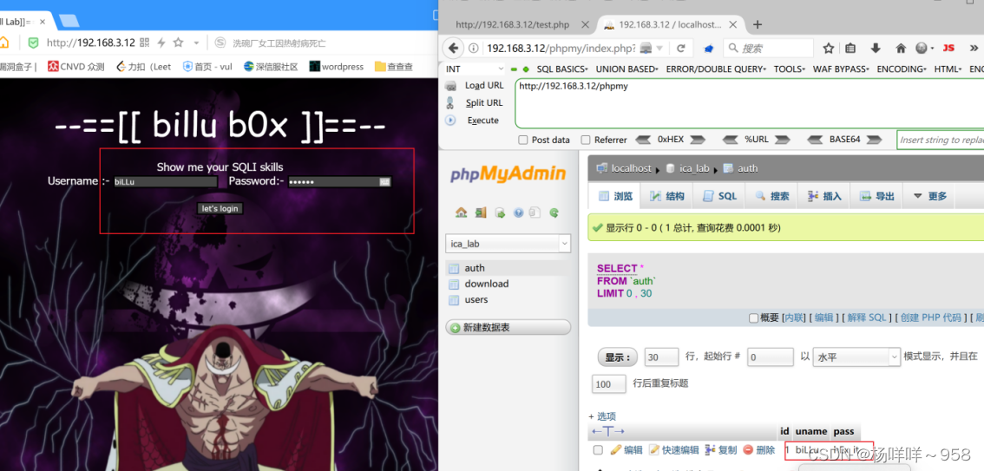The image size is (984, 471).
Task: Expand the SQL BASICS menu
Action: click(562, 69)
